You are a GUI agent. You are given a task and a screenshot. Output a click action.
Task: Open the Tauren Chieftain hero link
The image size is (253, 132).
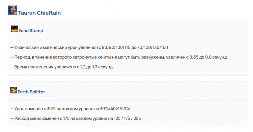[x=40, y=13]
